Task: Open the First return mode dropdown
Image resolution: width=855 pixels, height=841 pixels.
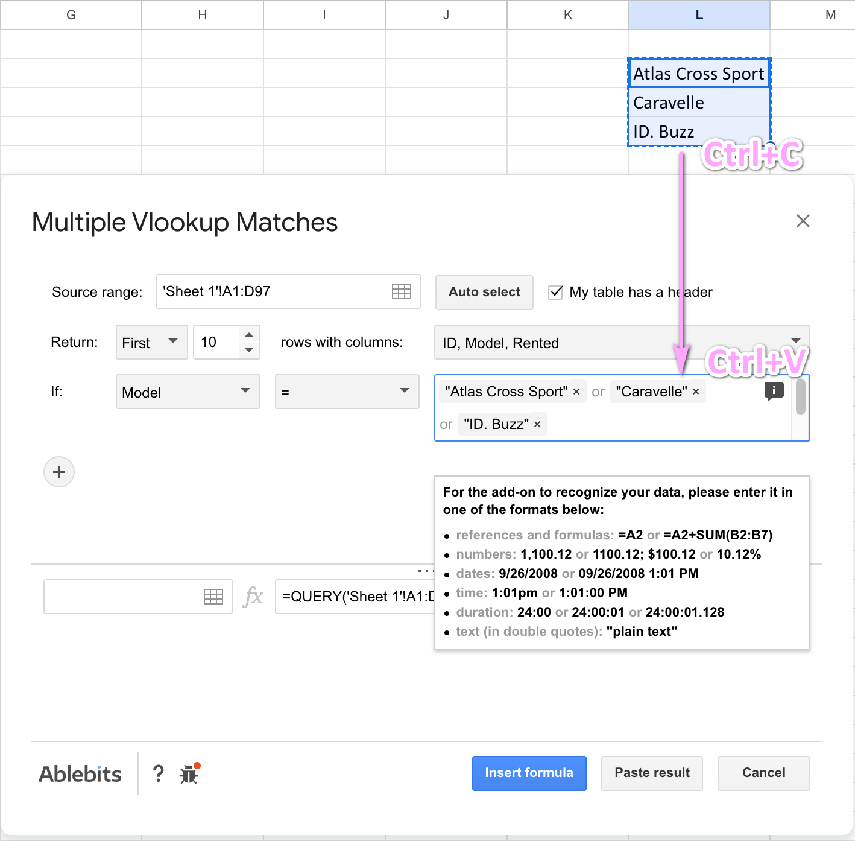Action: pos(151,342)
